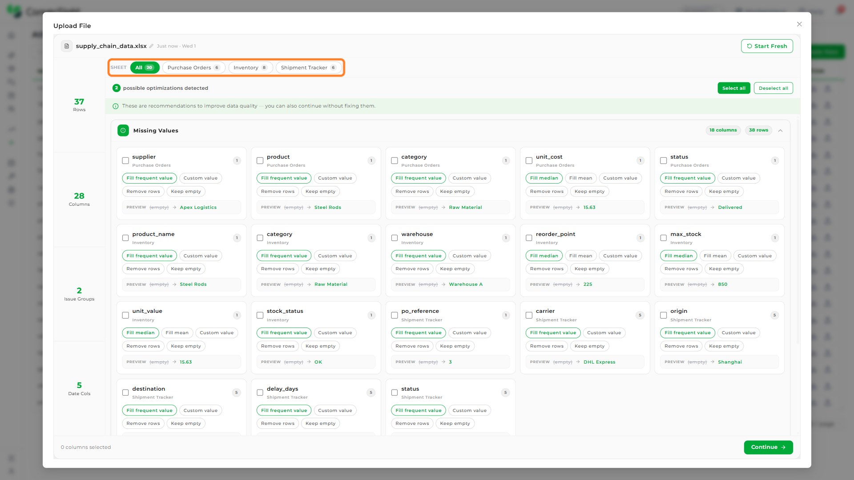Image resolution: width=854 pixels, height=480 pixels.
Task: Choose Custom value for delay_days
Action: [335, 411]
